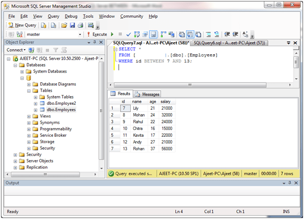Open the active files dropdown in the tab bar
304x219 pixels.
tap(289, 43)
